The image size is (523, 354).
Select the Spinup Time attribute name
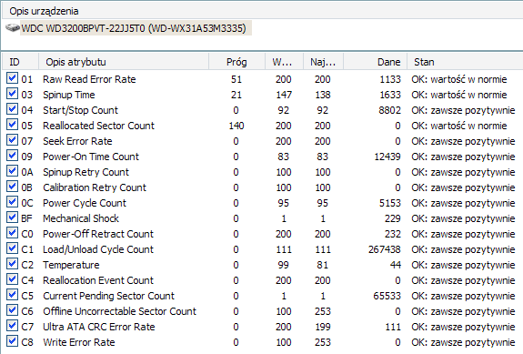click(69, 95)
